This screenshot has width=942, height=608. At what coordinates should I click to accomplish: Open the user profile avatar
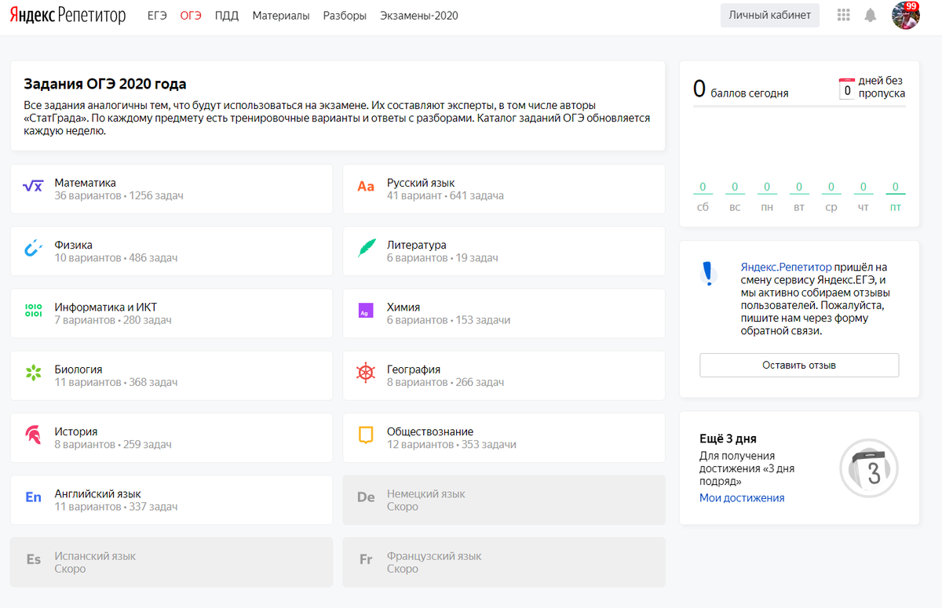coord(905,16)
